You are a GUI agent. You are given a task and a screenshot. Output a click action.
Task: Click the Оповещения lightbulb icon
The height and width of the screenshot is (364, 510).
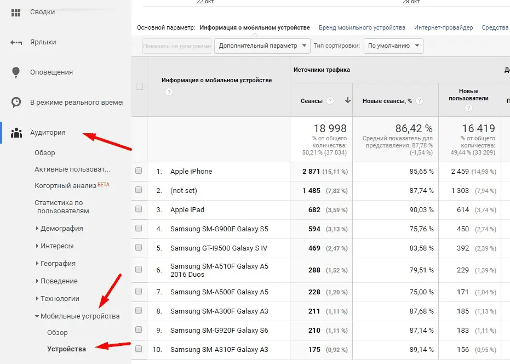(x=16, y=72)
